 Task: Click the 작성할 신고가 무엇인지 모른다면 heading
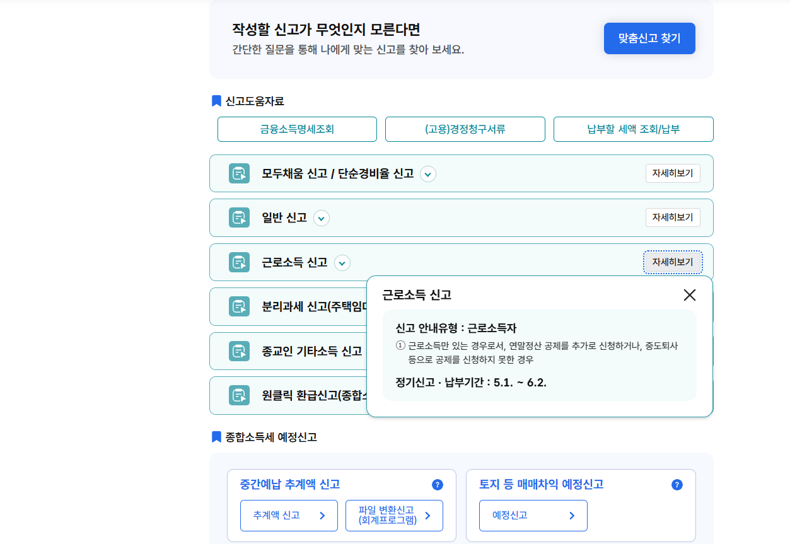click(x=326, y=29)
